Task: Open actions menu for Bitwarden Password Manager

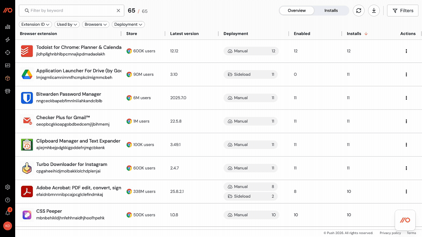Action: click(406, 98)
